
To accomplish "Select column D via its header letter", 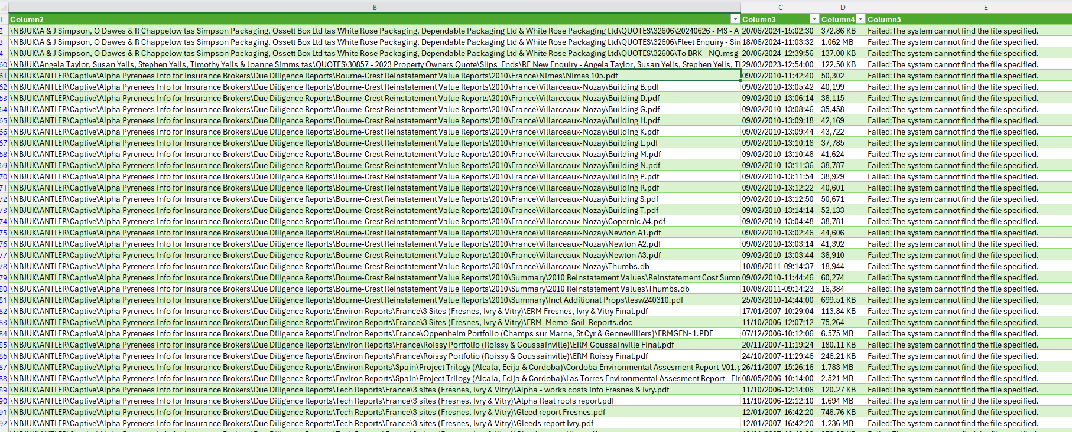I will point(843,7).
